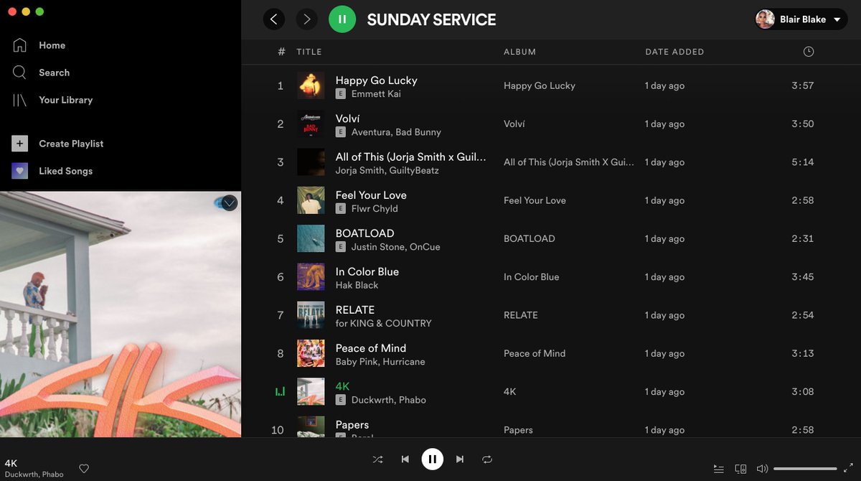The height and width of the screenshot is (481, 861).
Task: Click Happy Go Lucky cover thumbnail
Action: (x=311, y=85)
